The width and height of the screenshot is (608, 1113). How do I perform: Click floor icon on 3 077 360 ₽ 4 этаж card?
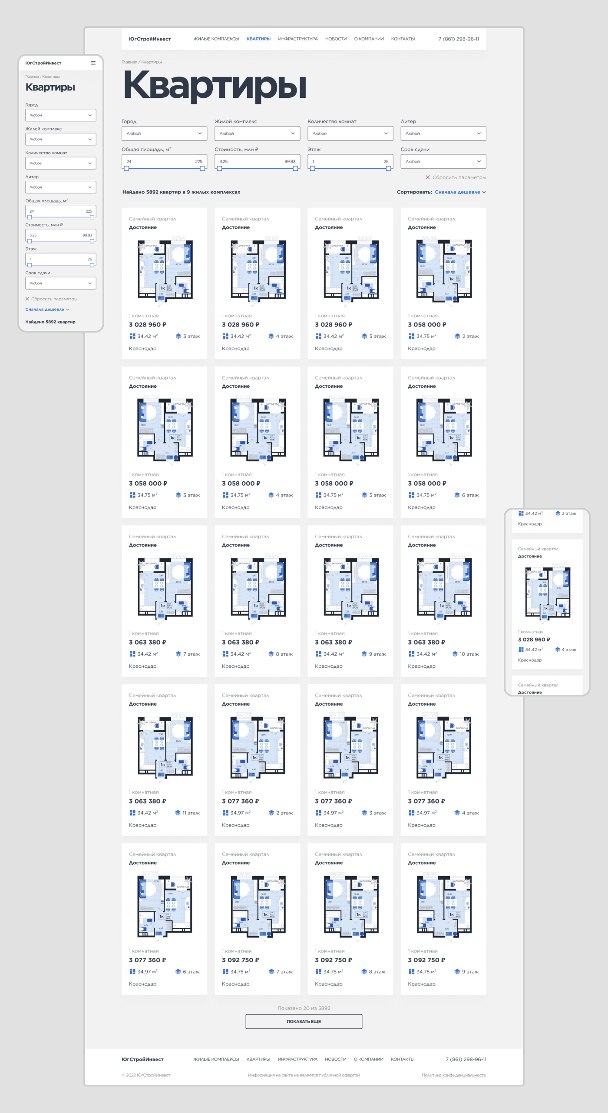(457, 813)
